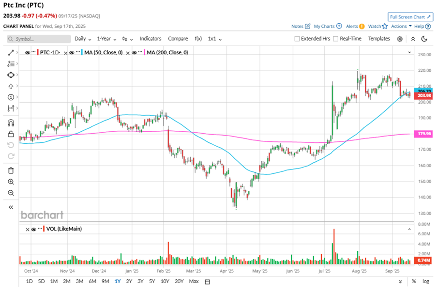Viewport: 437px width, 291px height.
Task: Select the 5Y time range
Action: pos(152,281)
